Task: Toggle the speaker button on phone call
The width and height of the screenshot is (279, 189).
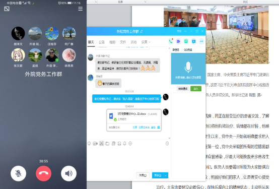Action: click(69, 173)
